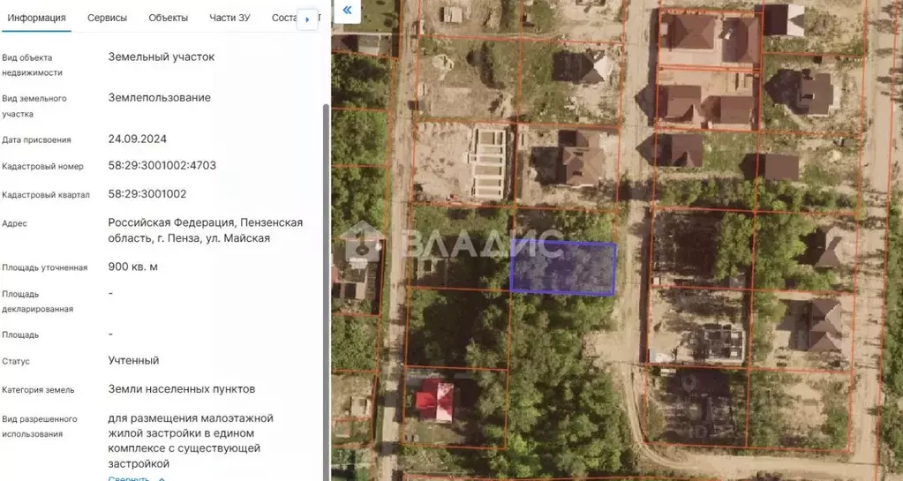Click the status value Учтенный
This screenshot has width=903, height=481.
(133, 360)
